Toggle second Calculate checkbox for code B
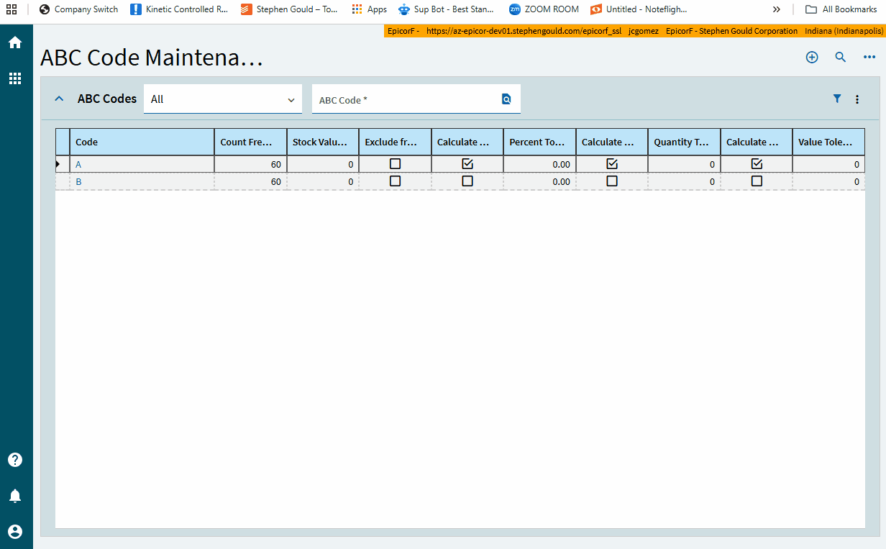 612,181
